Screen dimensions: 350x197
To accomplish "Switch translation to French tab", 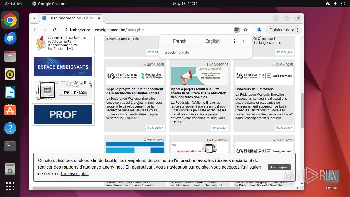I will [x=180, y=41].
